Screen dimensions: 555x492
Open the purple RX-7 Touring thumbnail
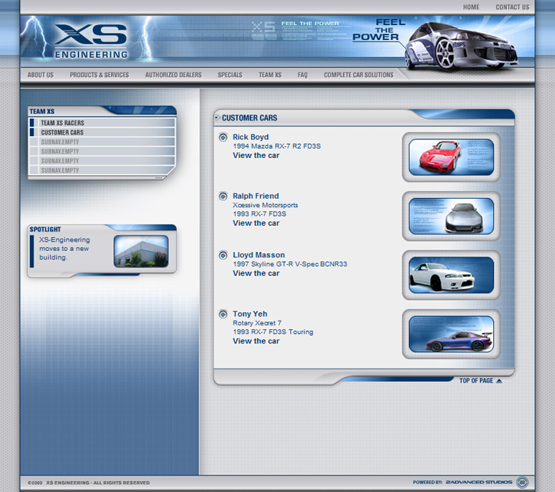[x=451, y=334]
